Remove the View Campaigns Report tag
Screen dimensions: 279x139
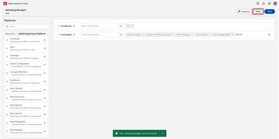(232, 35)
